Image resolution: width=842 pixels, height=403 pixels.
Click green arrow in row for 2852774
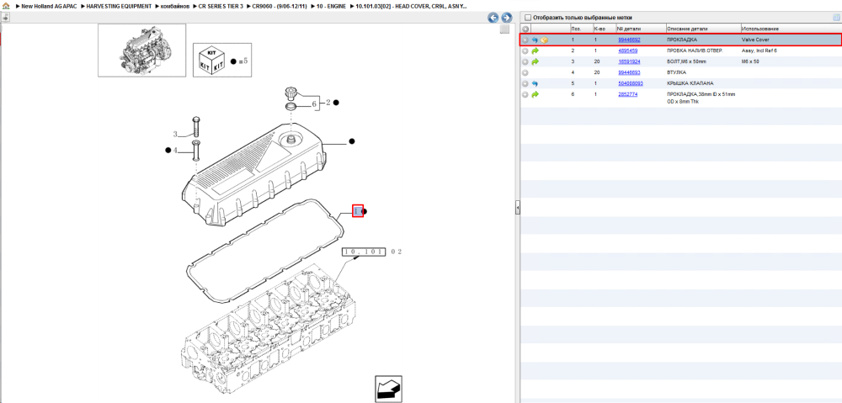point(535,94)
